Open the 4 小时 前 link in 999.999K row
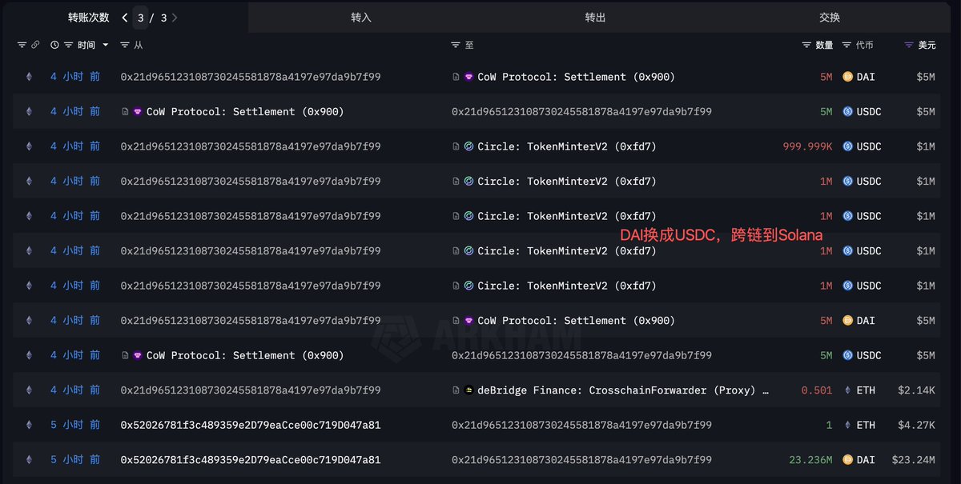Screen dimensions: 961x484 point(75,146)
